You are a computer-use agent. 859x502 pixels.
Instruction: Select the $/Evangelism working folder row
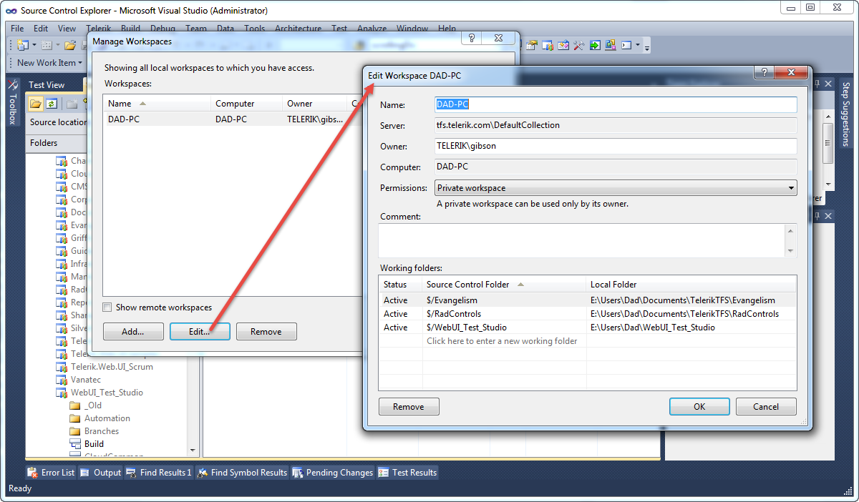click(x=587, y=300)
